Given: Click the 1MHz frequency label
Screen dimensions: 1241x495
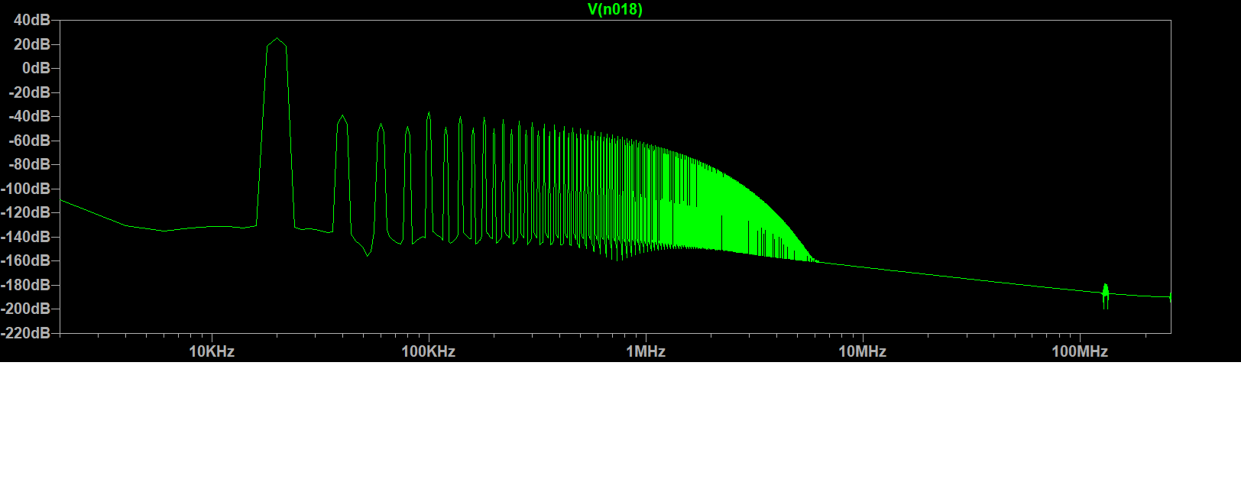Looking at the screenshot, I should [x=646, y=351].
